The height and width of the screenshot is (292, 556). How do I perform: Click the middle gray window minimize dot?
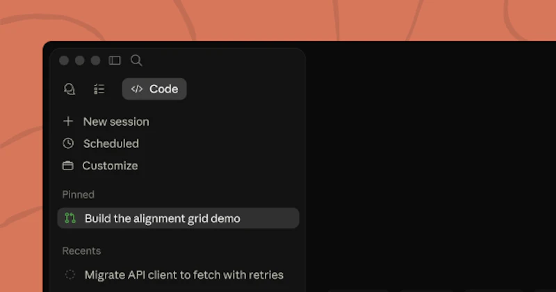(x=80, y=60)
